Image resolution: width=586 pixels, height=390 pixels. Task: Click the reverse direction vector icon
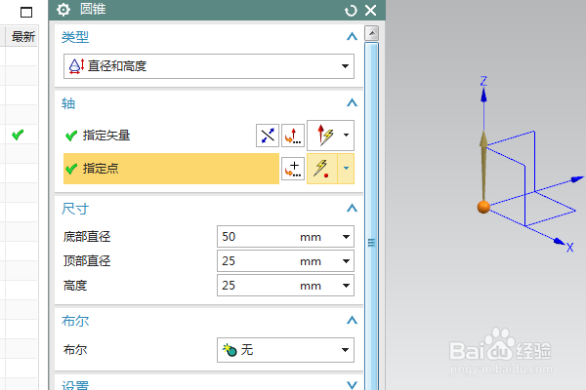[x=268, y=136]
